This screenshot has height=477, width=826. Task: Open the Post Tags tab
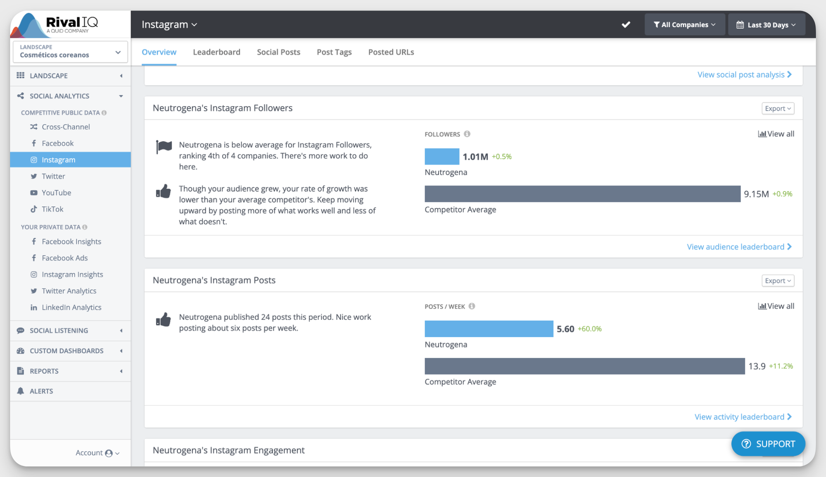[334, 52]
